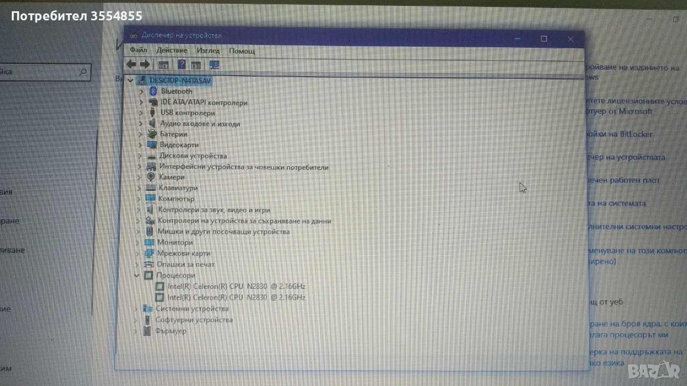Click the toolbar icon between Forward and Help

tap(164, 65)
